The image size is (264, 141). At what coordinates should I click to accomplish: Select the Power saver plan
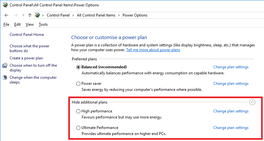(x=78, y=84)
